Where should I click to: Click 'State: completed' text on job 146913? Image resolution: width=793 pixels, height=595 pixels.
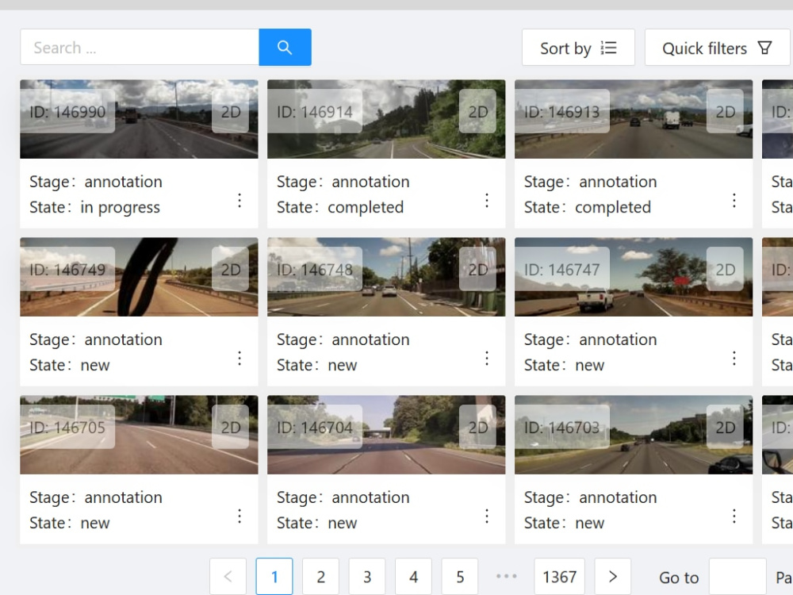point(587,207)
